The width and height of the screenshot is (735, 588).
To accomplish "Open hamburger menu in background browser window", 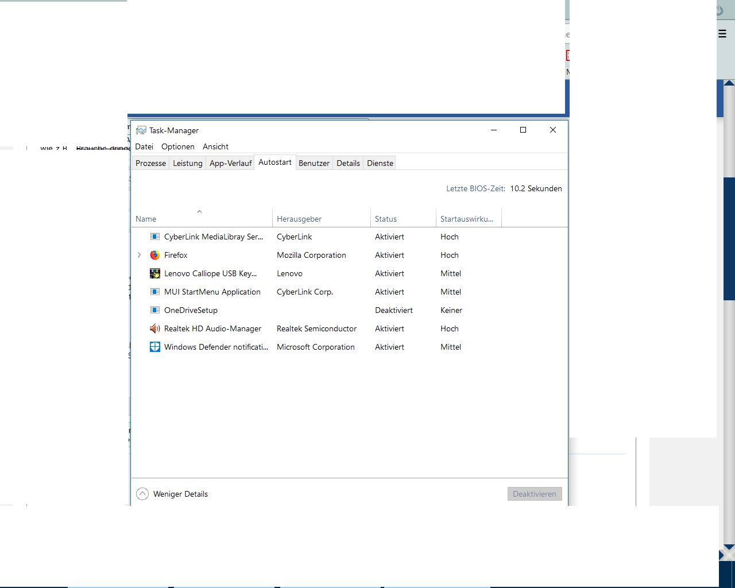I will click(722, 34).
